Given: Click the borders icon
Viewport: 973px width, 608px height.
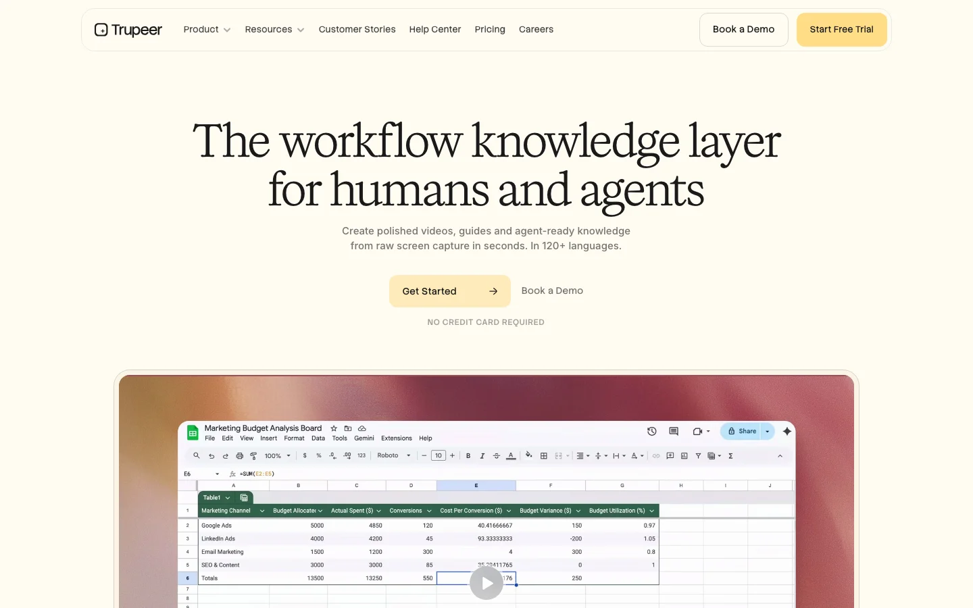Looking at the screenshot, I should tap(544, 456).
